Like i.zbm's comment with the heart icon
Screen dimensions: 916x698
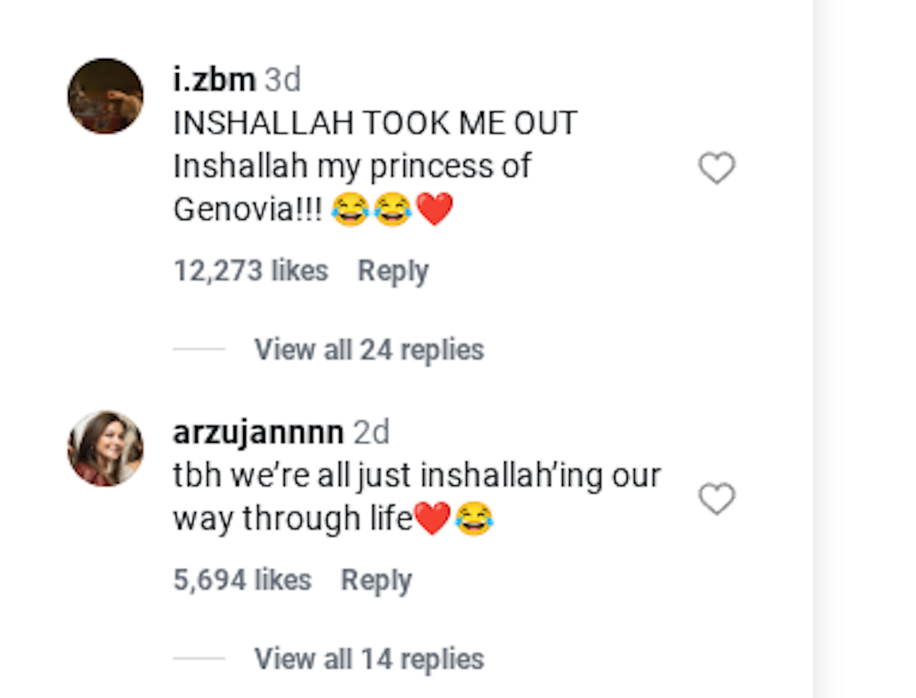[x=717, y=167]
